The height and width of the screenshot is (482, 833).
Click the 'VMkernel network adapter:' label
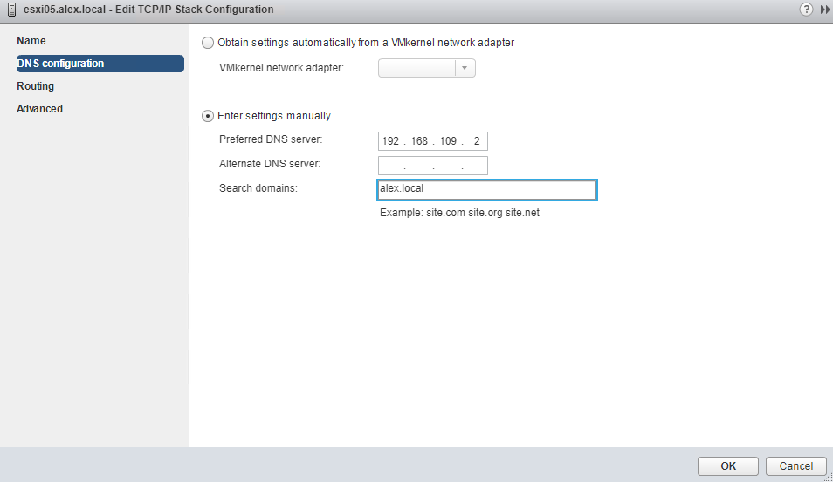click(x=281, y=68)
